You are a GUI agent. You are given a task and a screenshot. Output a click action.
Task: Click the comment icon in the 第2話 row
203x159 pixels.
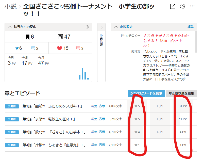click(159, 119)
